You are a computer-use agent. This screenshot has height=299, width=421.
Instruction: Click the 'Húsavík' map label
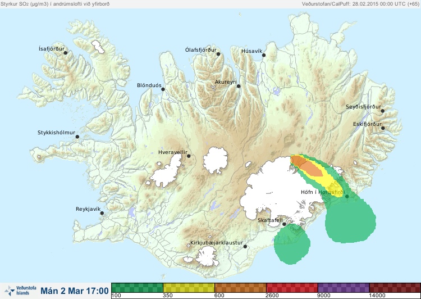click(252, 51)
